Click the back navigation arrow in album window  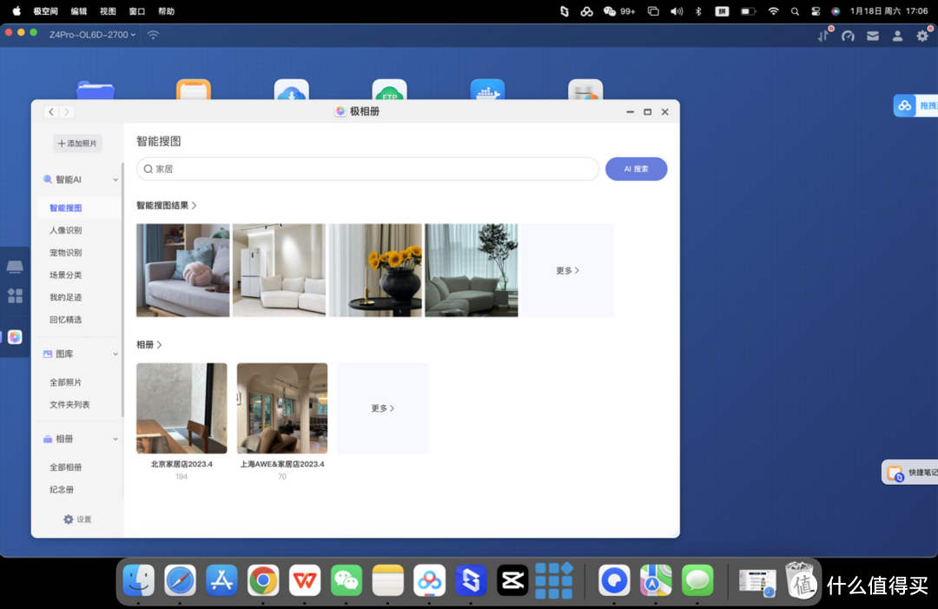(x=51, y=112)
